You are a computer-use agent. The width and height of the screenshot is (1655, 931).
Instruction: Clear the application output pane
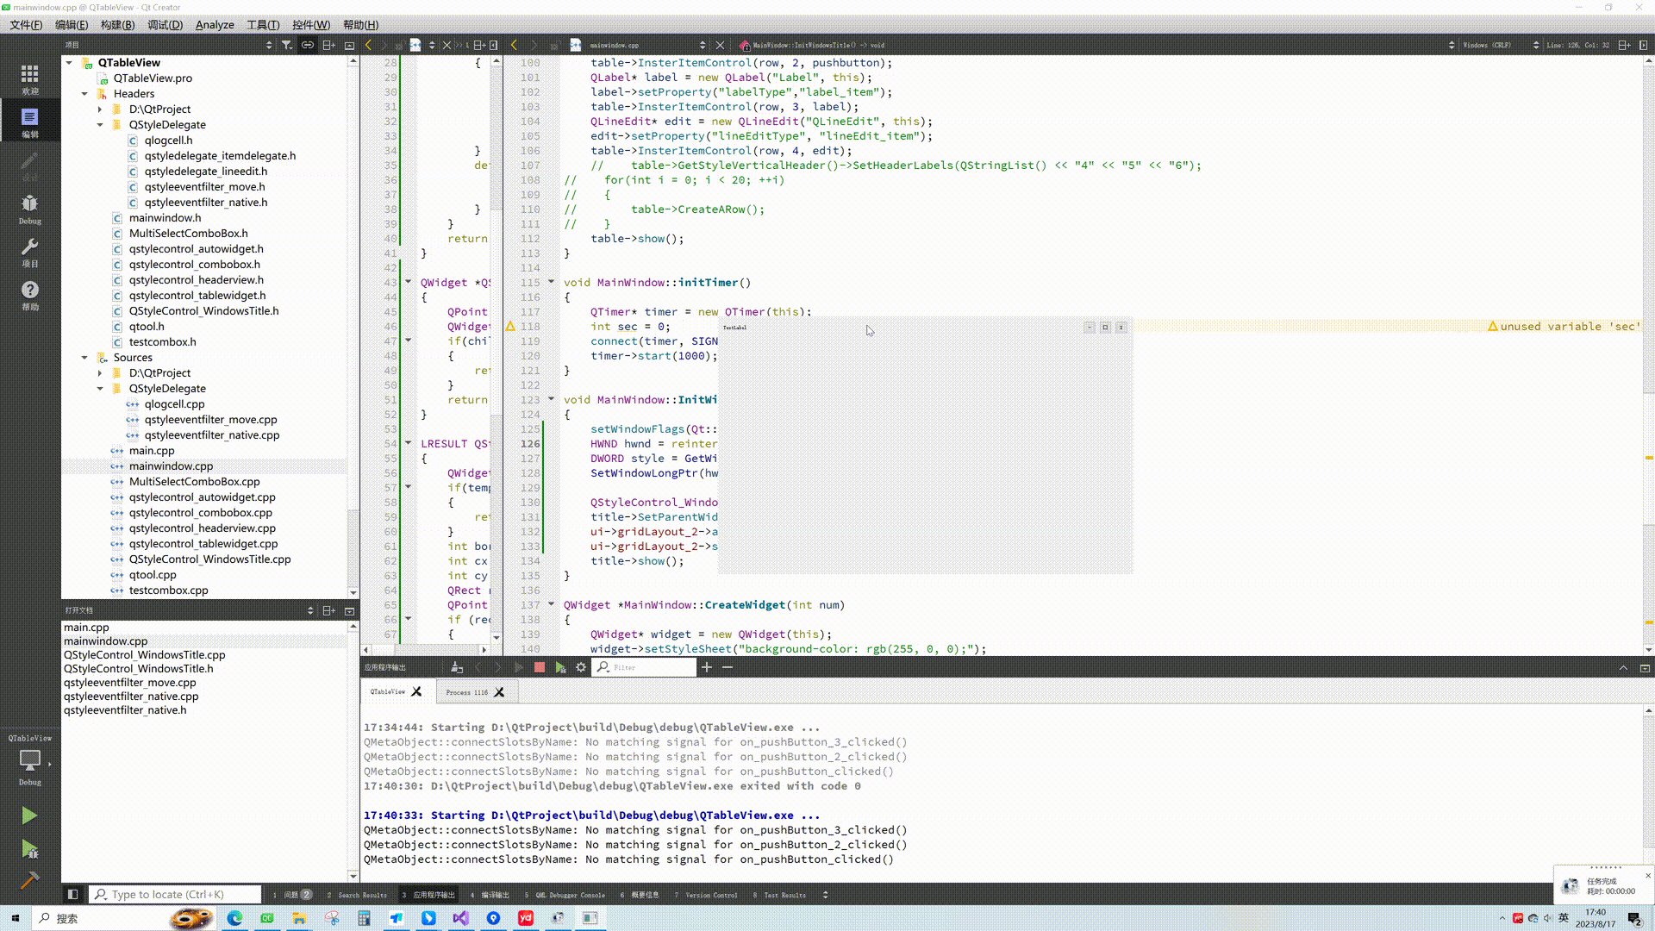pos(457,667)
